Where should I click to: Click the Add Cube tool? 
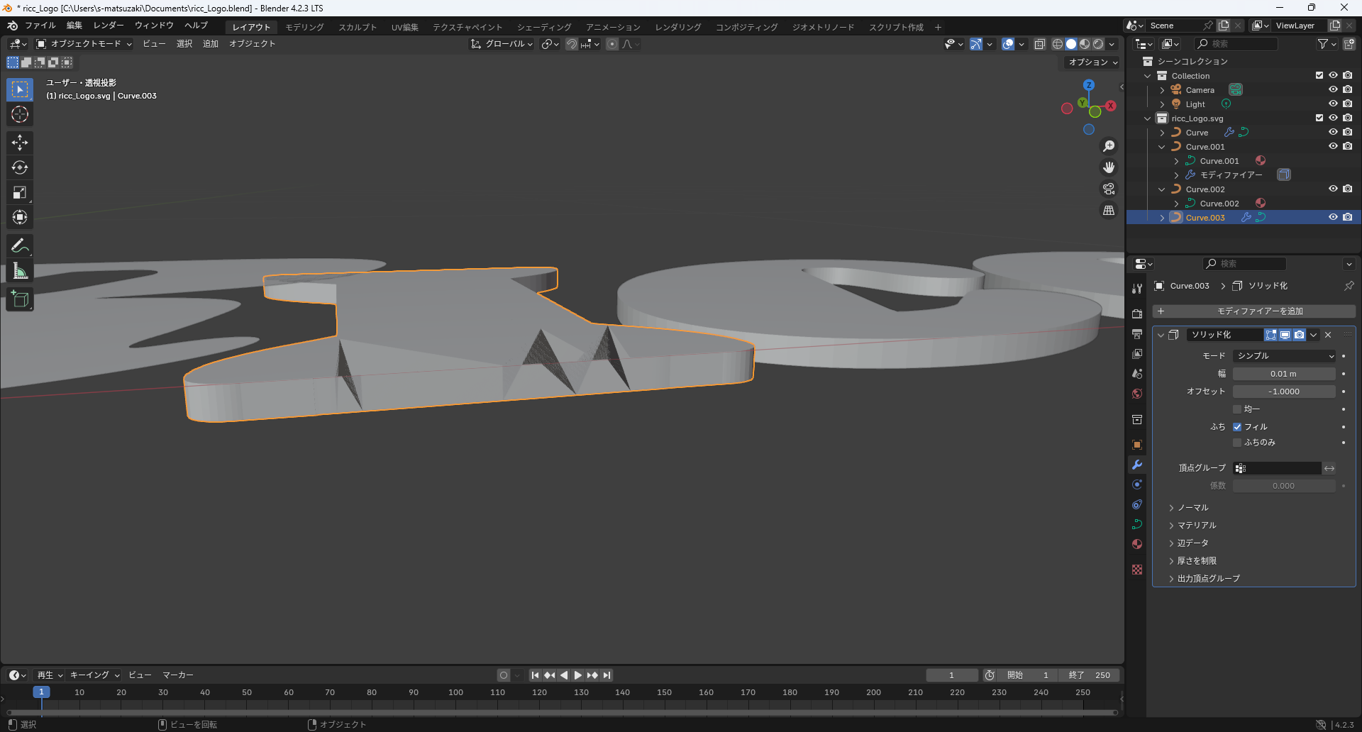point(20,299)
